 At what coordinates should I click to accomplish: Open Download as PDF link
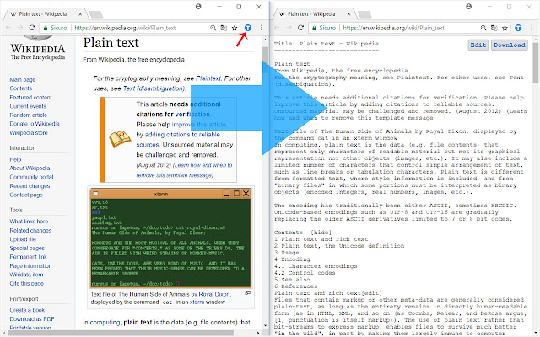32,319
